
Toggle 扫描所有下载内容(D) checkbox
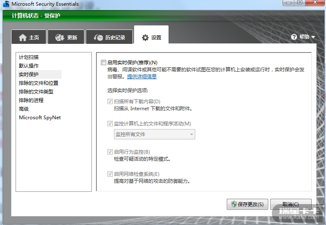point(110,101)
